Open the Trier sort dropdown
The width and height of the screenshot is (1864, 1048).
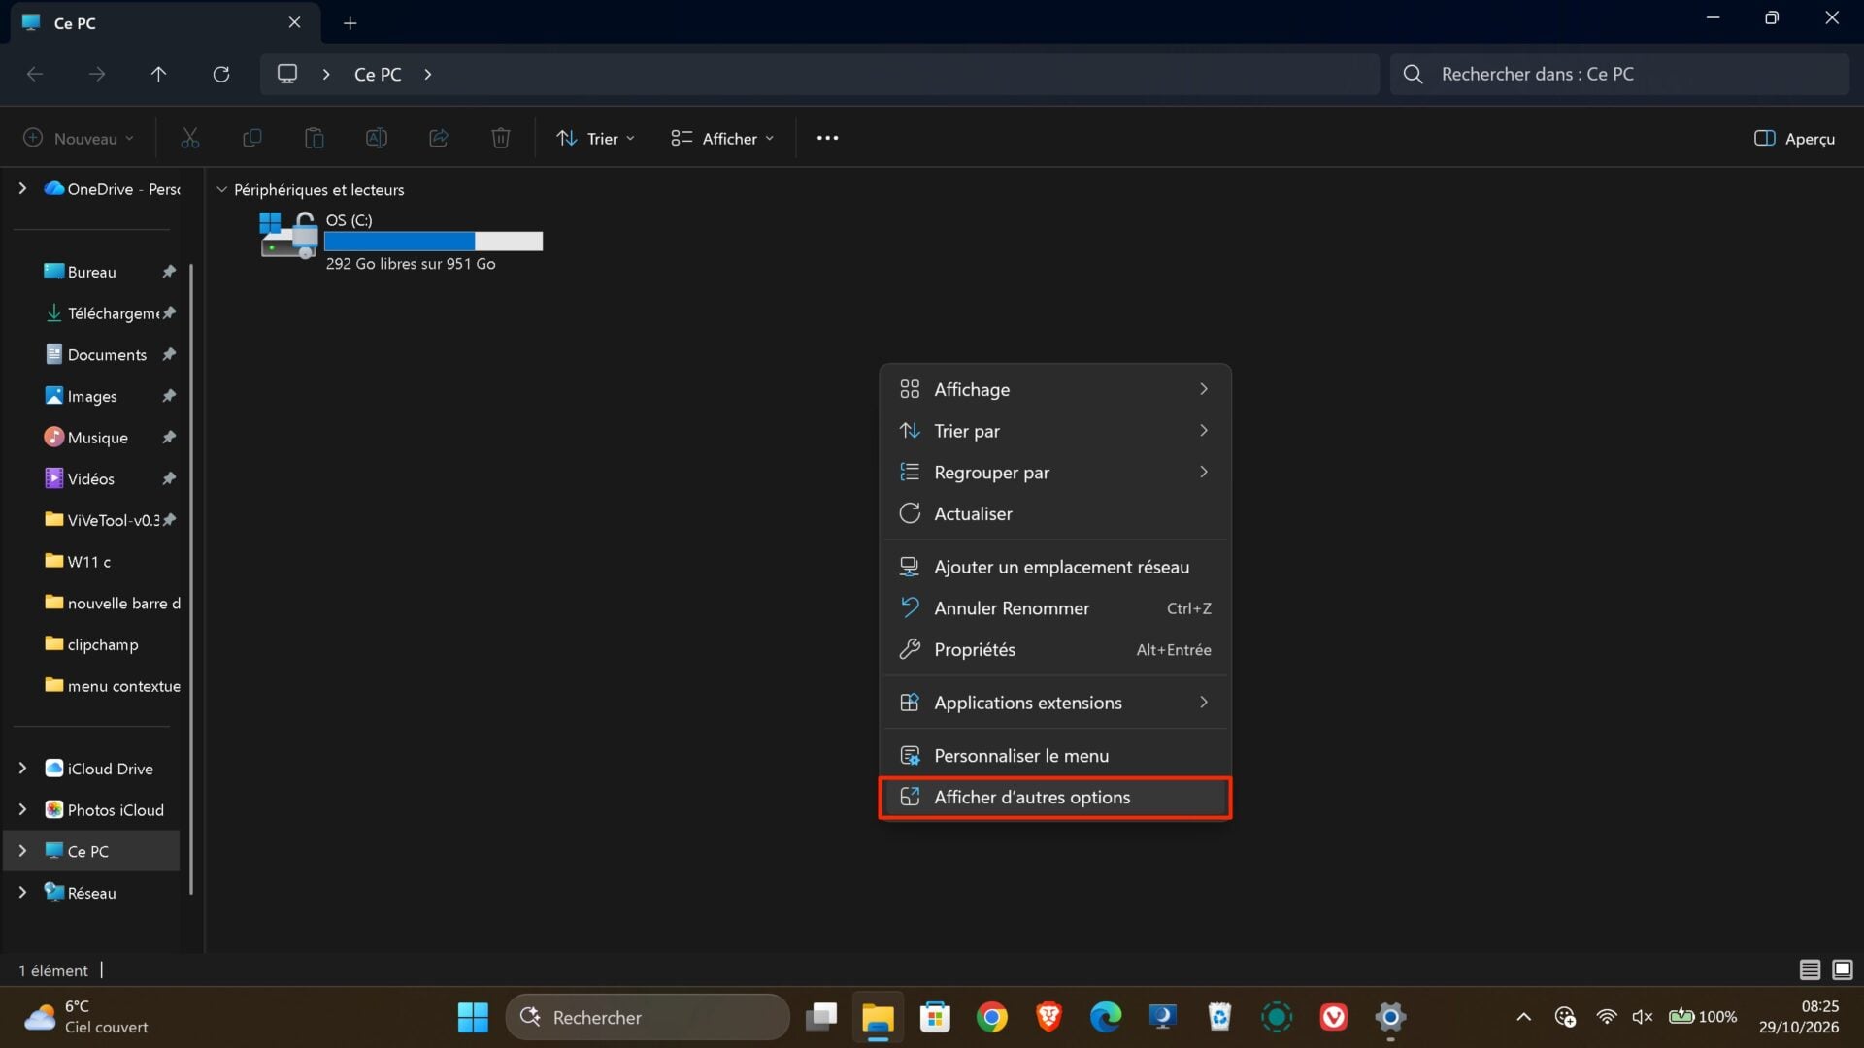[x=595, y=138]
